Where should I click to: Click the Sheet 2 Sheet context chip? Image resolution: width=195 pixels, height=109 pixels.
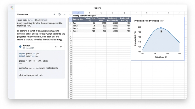click(x=41, y=20)
